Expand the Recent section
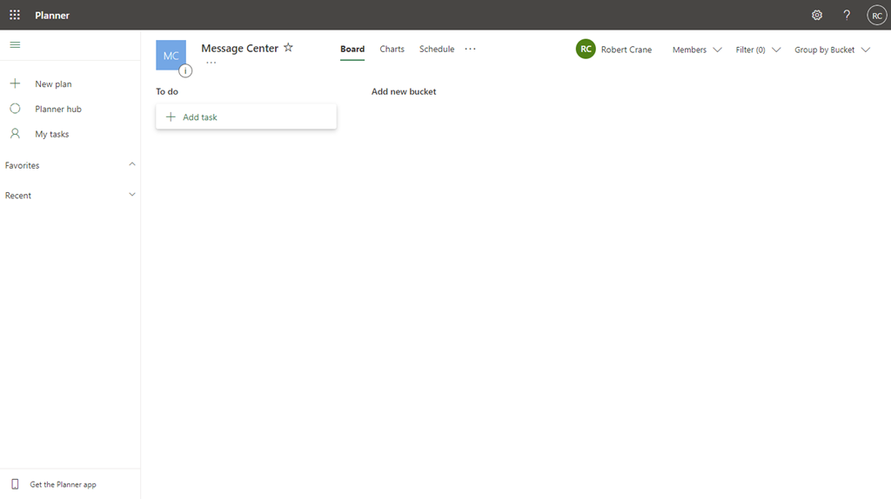Screen dimensions: 891x499 pyautogui.click(x=132, y=195)
